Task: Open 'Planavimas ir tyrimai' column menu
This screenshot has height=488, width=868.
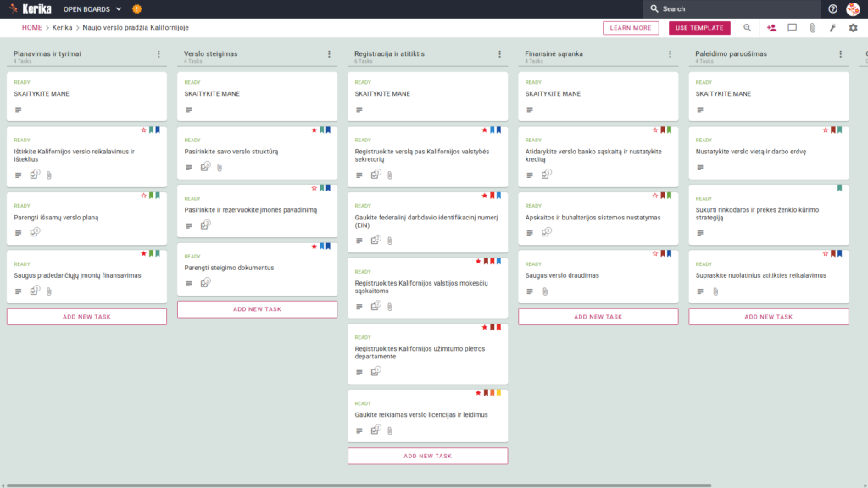Action: click(159, 54)
